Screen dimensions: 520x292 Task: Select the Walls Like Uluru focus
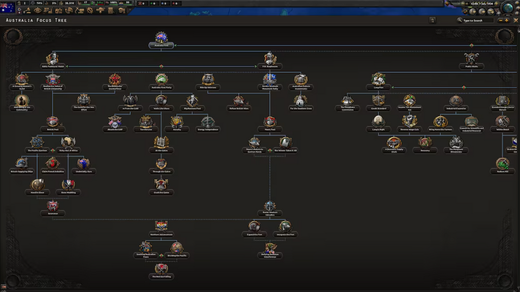[x=161, y=103]
